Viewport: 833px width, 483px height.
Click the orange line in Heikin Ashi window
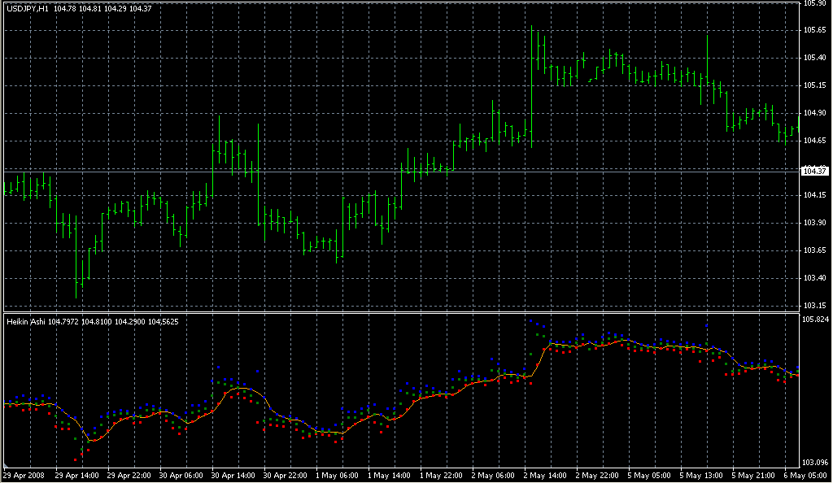tap(244, 389)
